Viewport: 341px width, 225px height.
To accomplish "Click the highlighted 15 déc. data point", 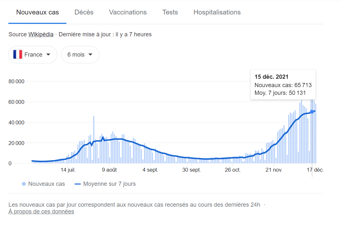I will coord(312,112).
